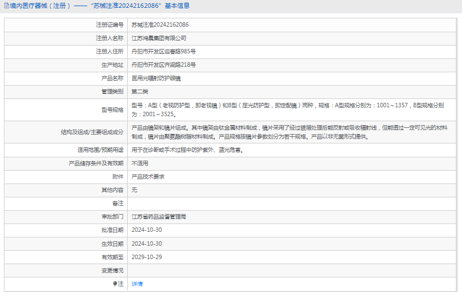Select attachment value 产品技术要求
Image resolution: width=462 pixels, height=293 pixels.
pyautogui.click(x=148, y=176)
